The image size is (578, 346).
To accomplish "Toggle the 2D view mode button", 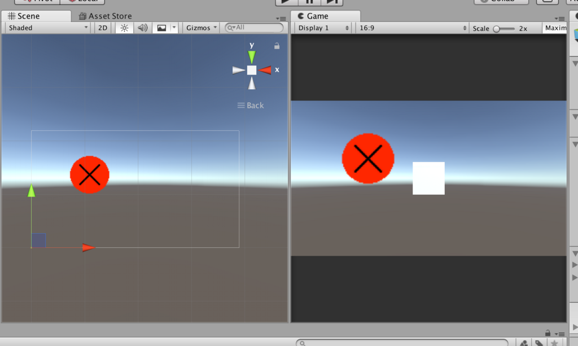I will (x=103, y=28).
